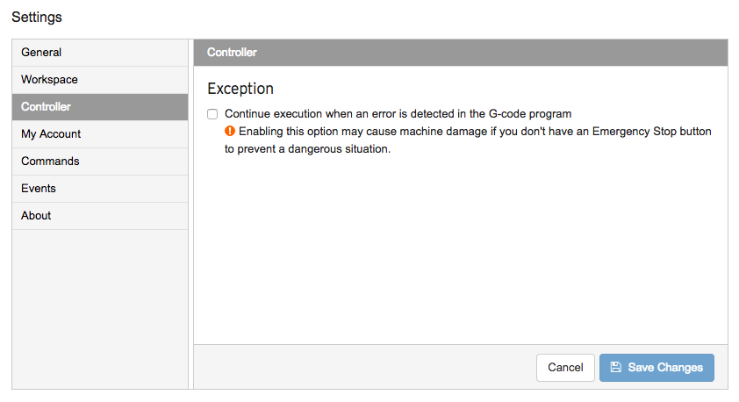This screenshot has height=402, width=739.
Task: Click the Exception section heading
Action: point(240,89)
